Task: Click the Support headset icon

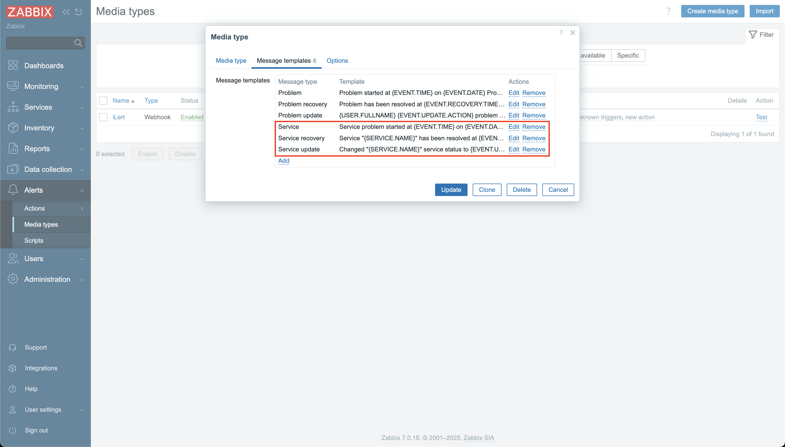Action: coord(13,347)
